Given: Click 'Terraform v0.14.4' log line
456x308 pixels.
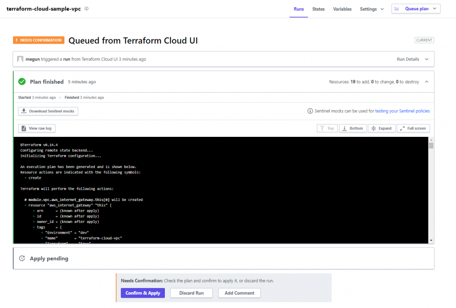Looking at the screenshot, I should 39,145.
